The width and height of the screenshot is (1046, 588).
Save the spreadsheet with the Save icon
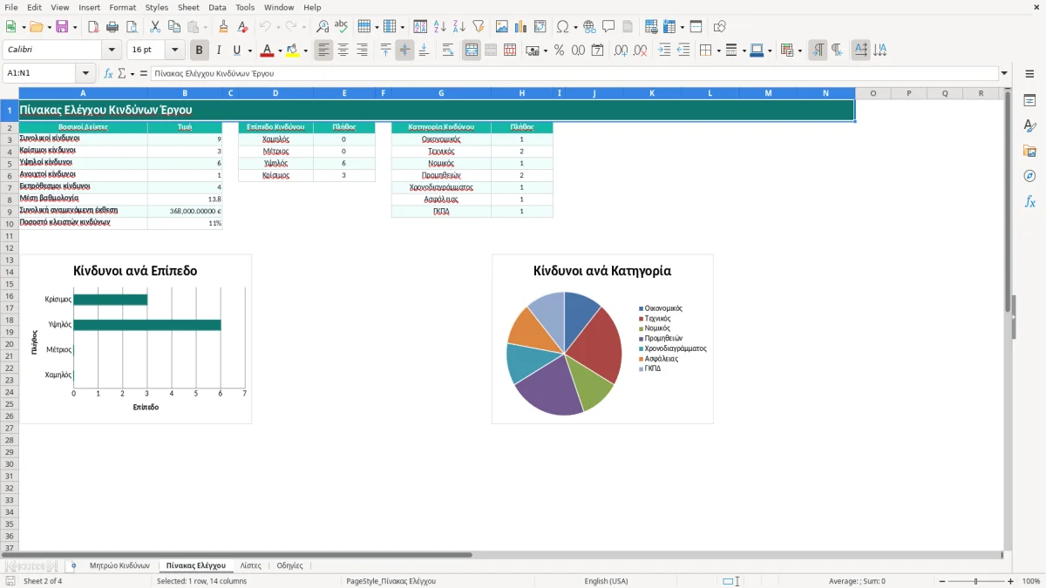coord(62,27)
